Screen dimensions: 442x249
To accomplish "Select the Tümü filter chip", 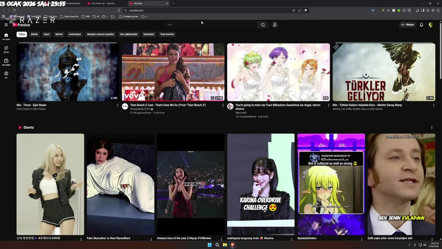I will [x=22, y=34].
